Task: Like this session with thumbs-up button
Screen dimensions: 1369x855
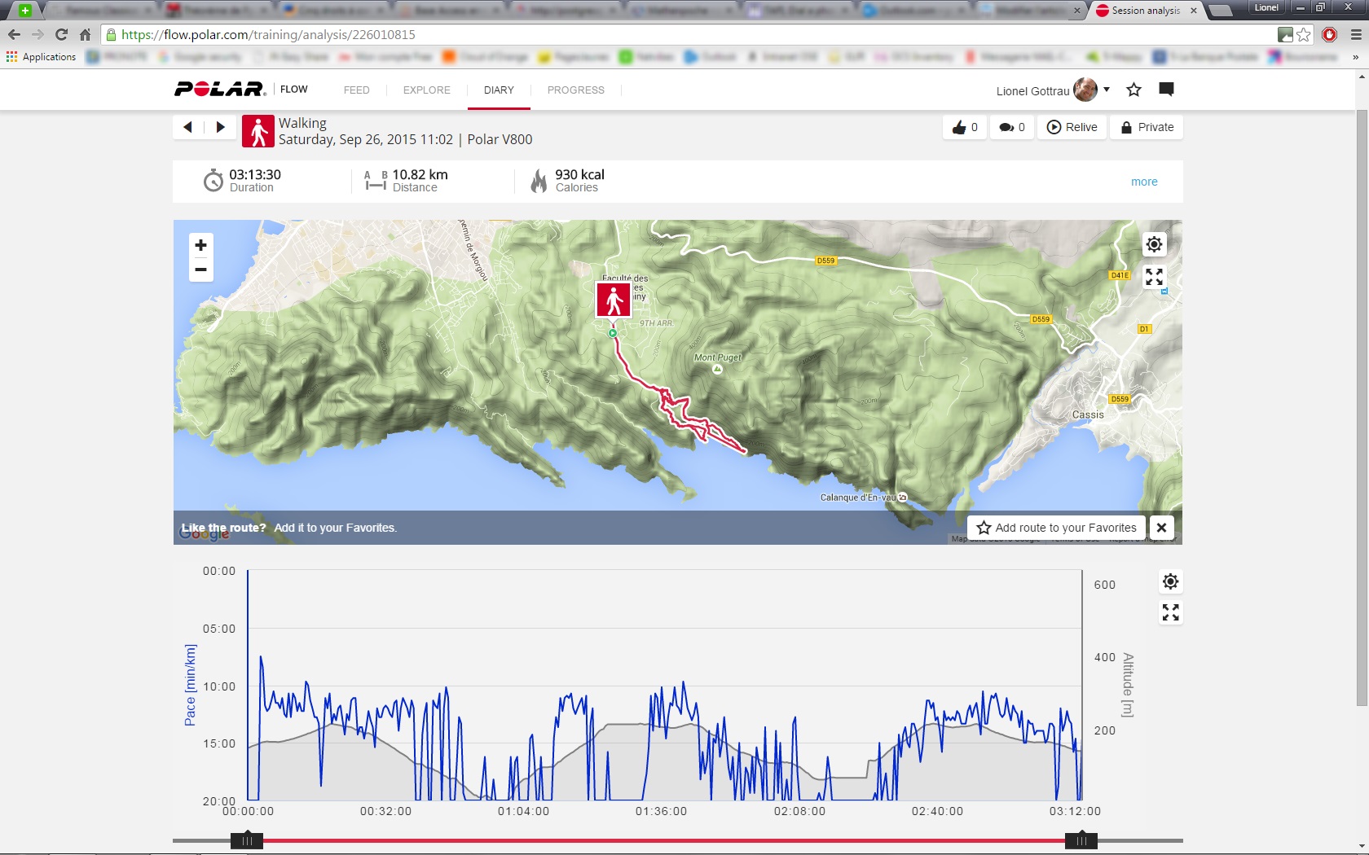Action: [965, 127]
